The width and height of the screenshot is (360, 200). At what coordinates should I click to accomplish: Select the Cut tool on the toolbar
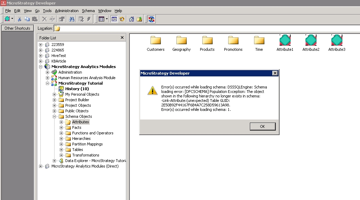pos(20,19)
